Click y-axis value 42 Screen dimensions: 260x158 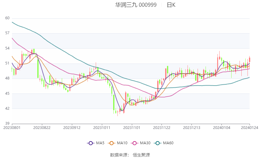(x=7, y=108)
